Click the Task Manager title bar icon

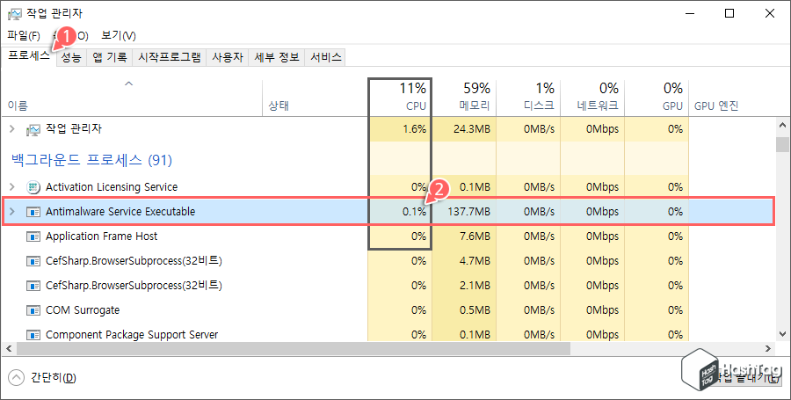click(15, 13)
